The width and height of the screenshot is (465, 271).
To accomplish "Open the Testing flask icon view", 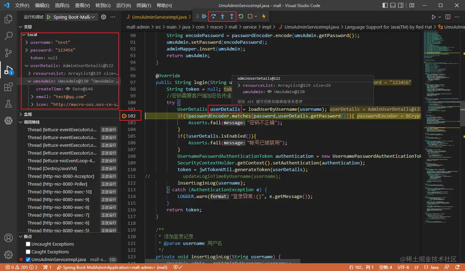I will (x=8, y=104).
